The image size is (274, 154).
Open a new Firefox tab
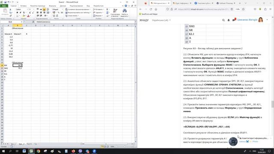tap(240, 3)
